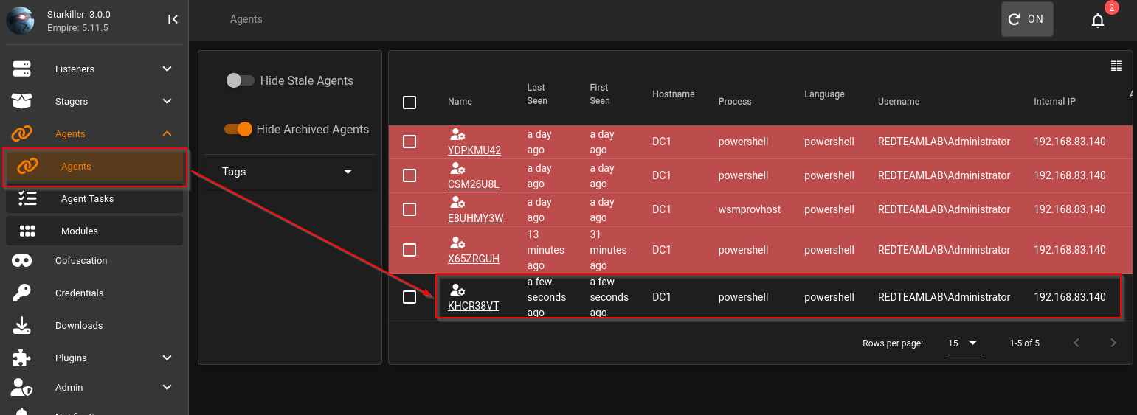Toggle the Hide Stale Agents switch

[x=240, y=80]
